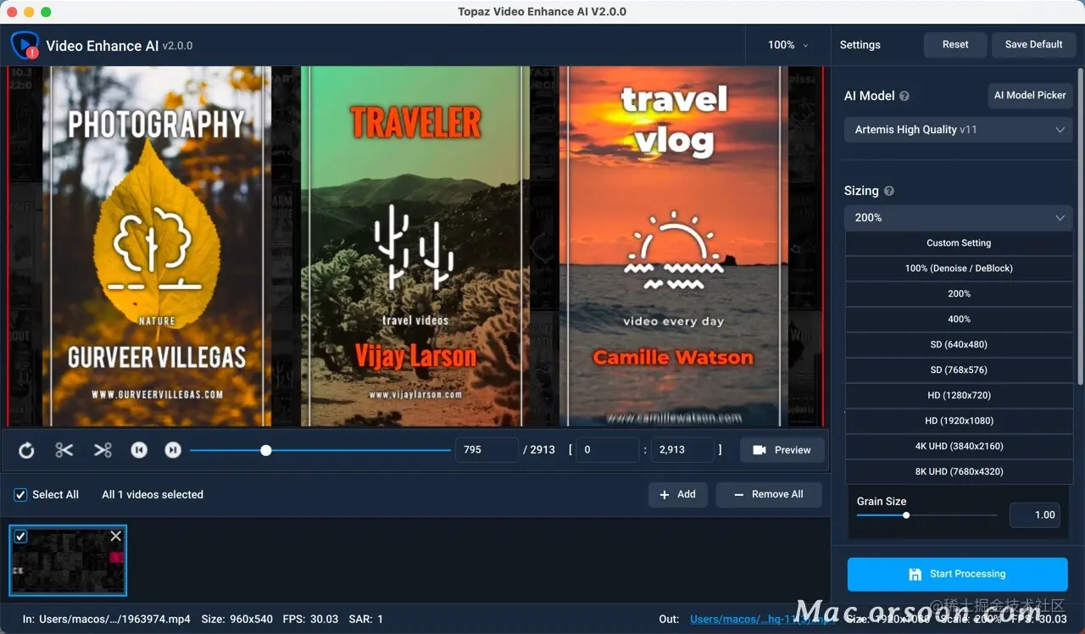The image size is (1085, 634).
Task: Select SD (768x576) output size
Action: 959,370
